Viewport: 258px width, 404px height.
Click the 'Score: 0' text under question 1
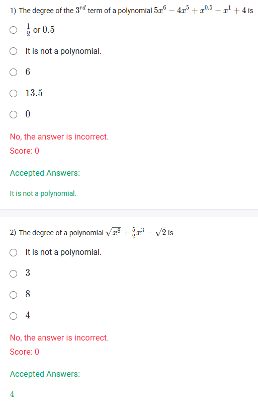coord(25,151)
